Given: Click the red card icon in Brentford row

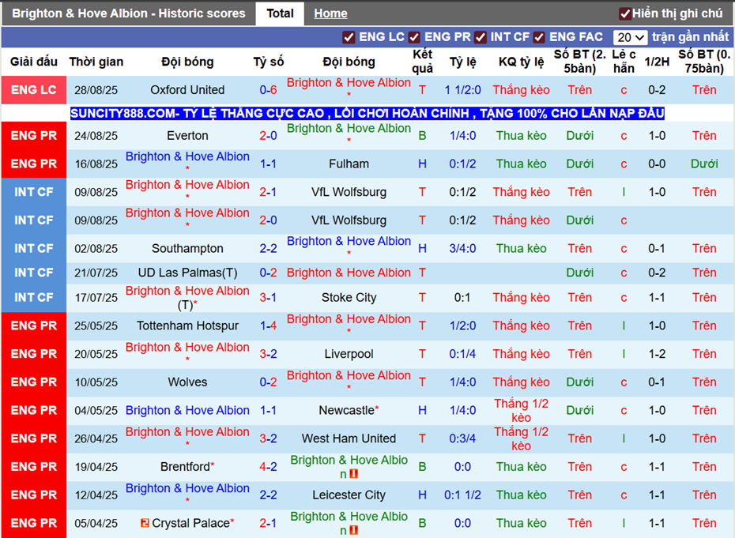Looking at the screenshot, I should point(354,474).
